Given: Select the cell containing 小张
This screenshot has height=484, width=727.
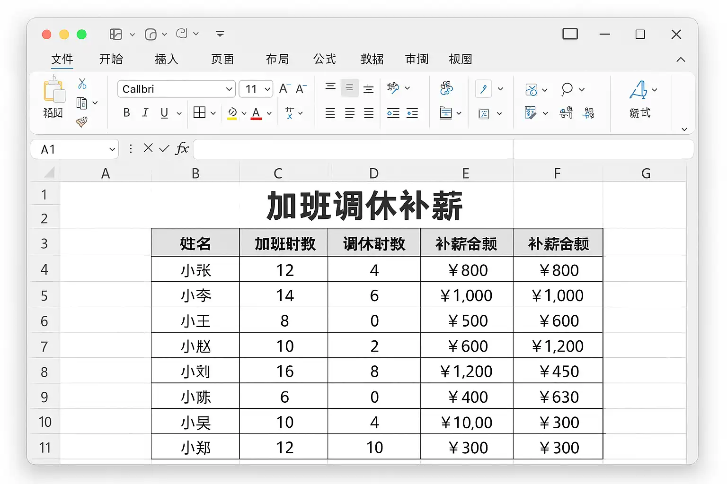Looking at the screenshot, I should [195, 270].
